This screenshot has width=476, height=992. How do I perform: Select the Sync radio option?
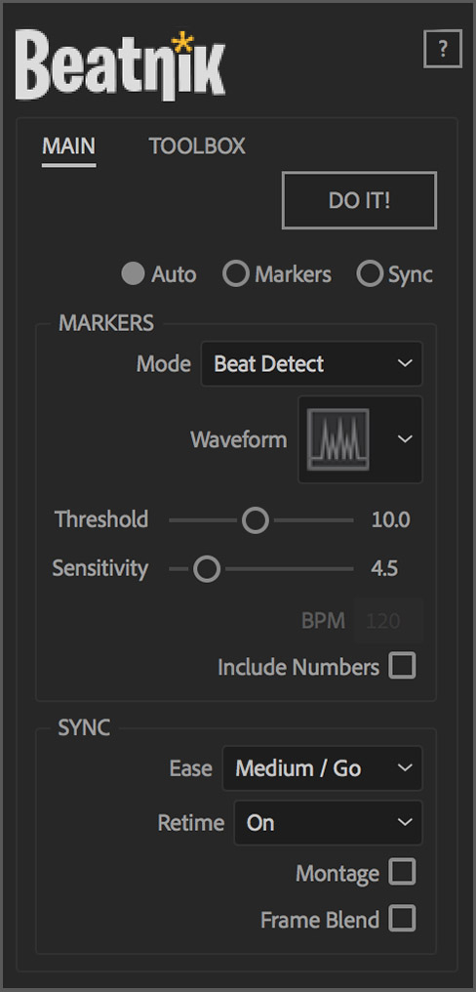click(369, 274)
